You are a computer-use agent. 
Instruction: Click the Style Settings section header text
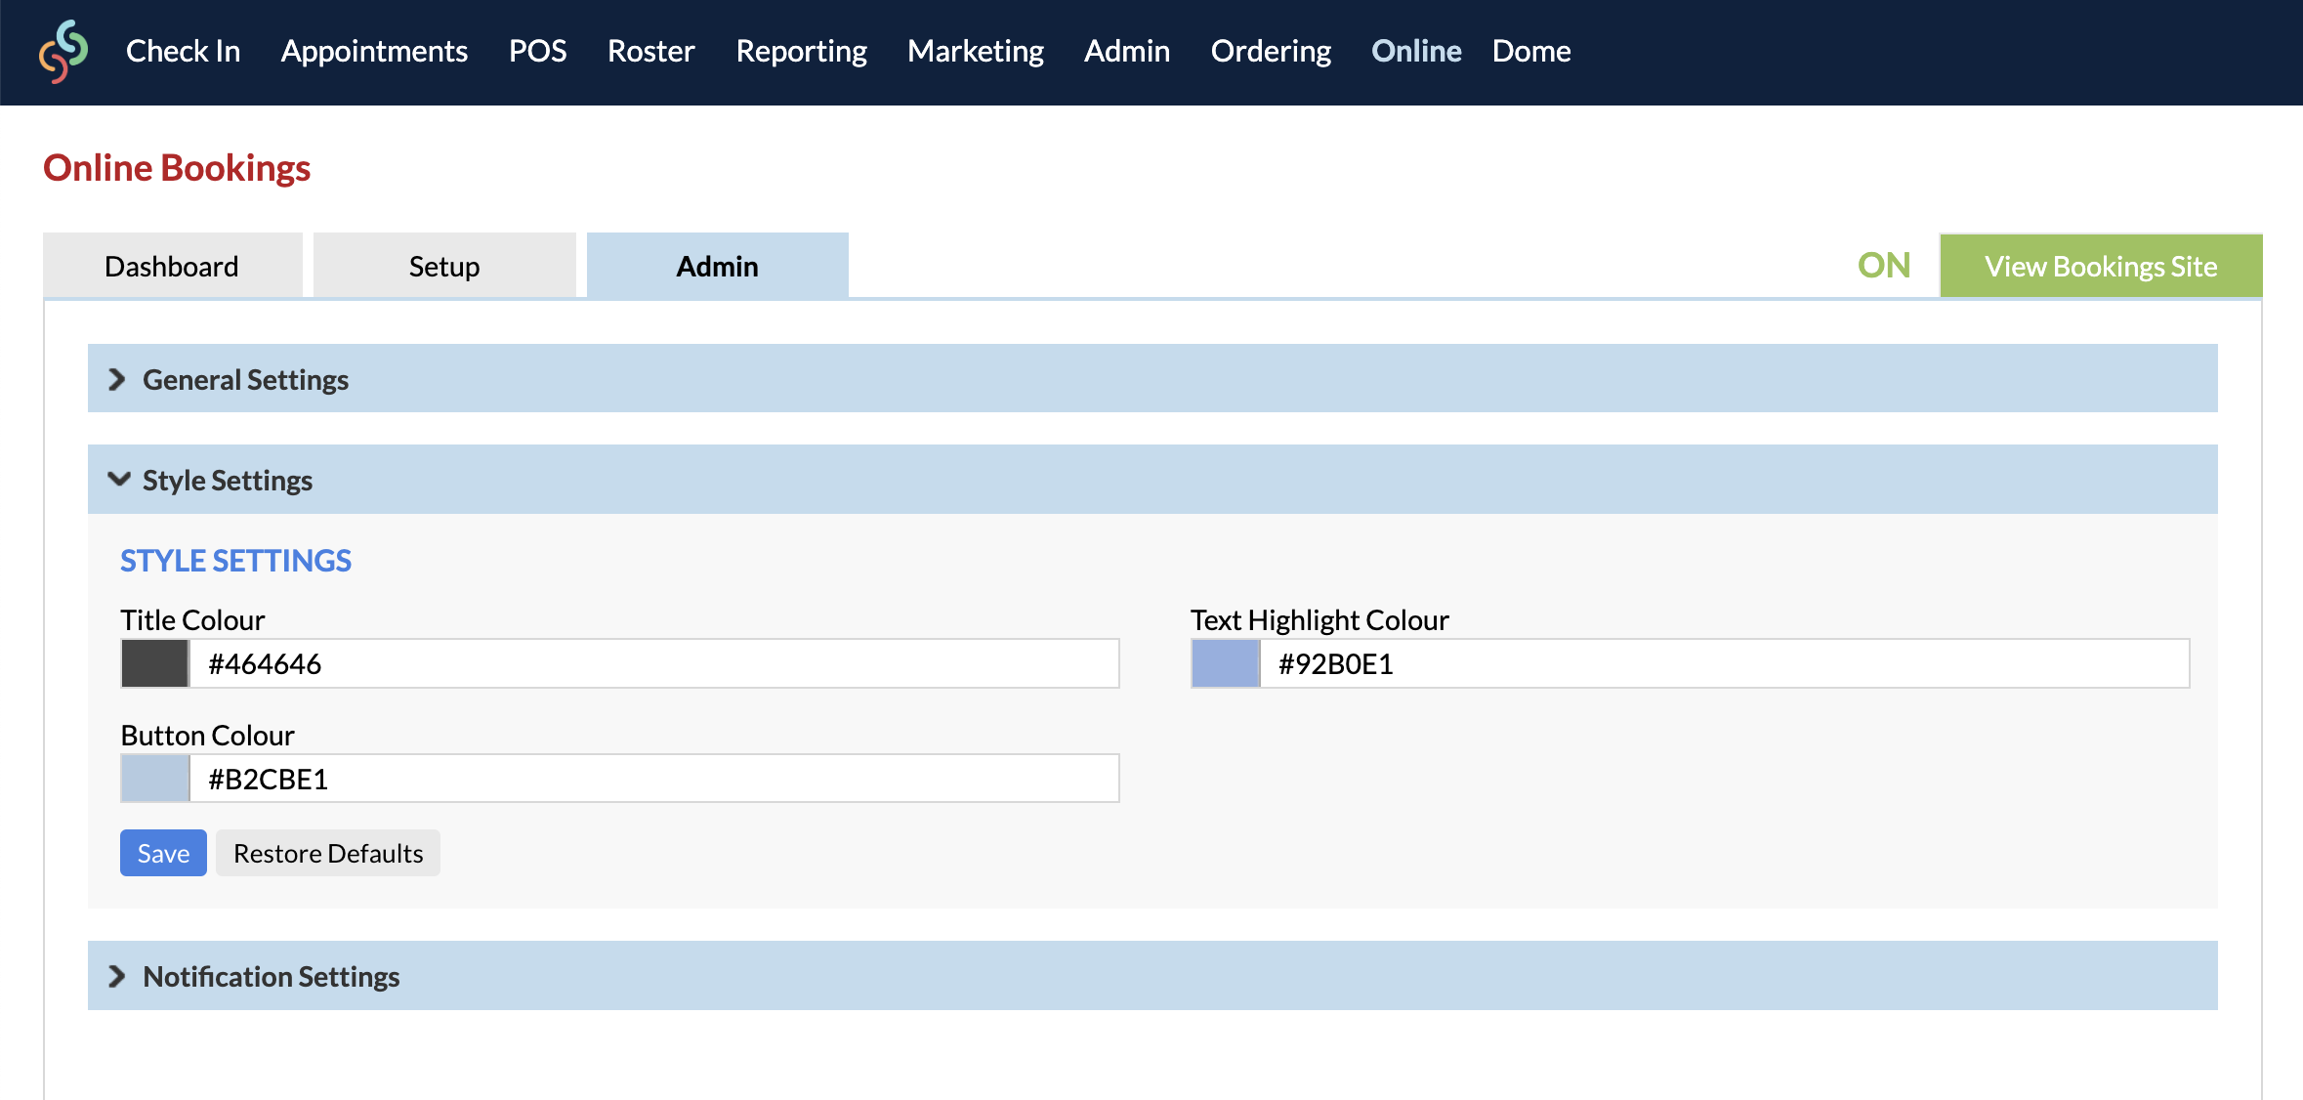(x=228, y=480)
